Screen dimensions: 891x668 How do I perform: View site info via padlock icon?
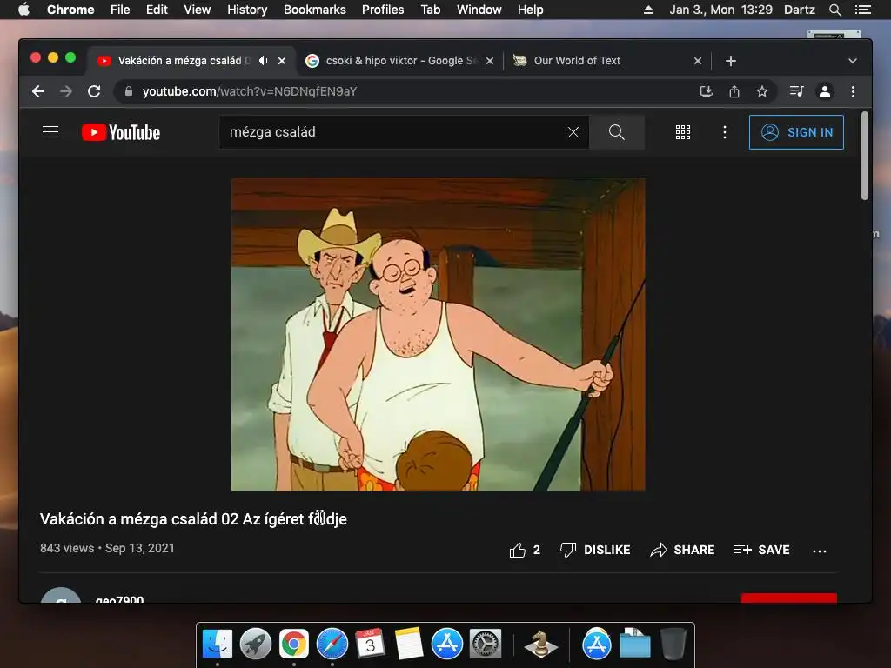click(x=129, y=91)
